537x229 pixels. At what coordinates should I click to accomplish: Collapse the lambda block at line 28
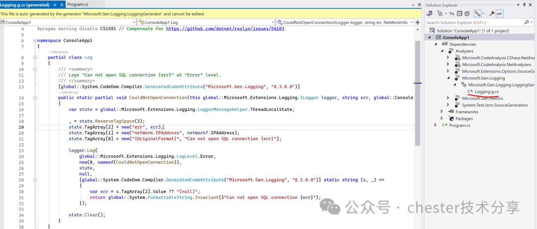tap(35, 179)
